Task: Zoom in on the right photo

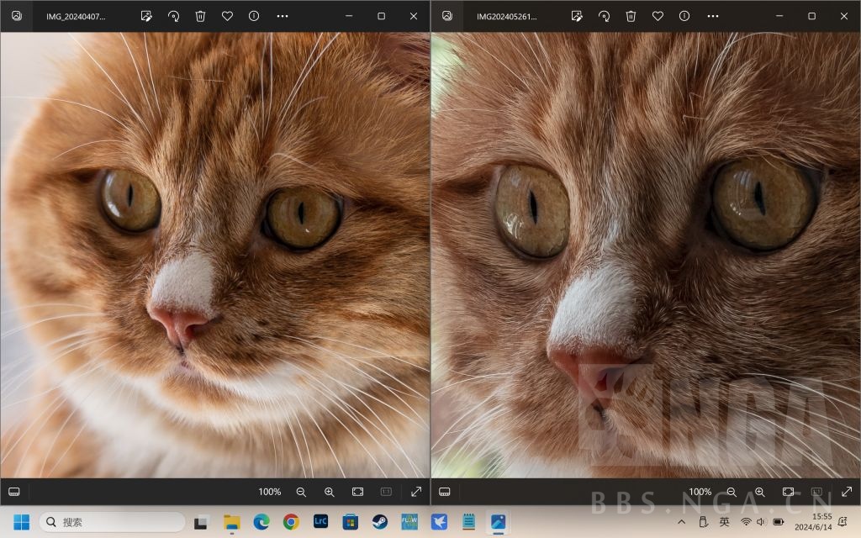Action: click(759, 492)
